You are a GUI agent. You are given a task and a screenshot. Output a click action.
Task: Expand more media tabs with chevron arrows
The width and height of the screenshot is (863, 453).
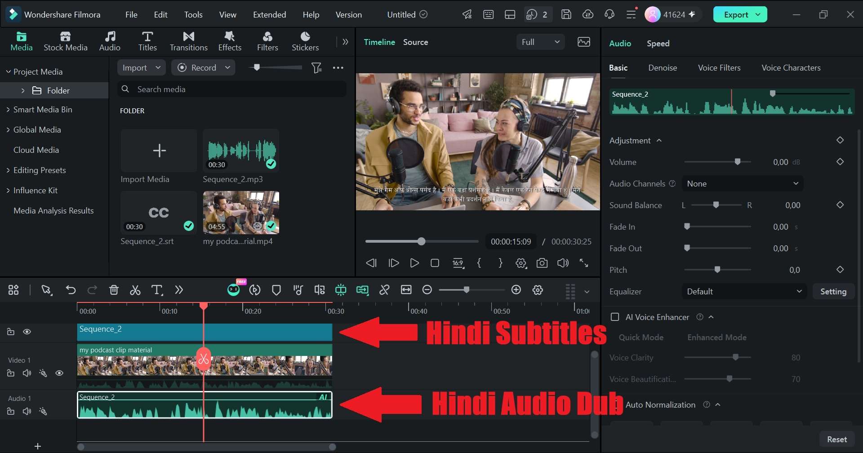pos(345,42)
